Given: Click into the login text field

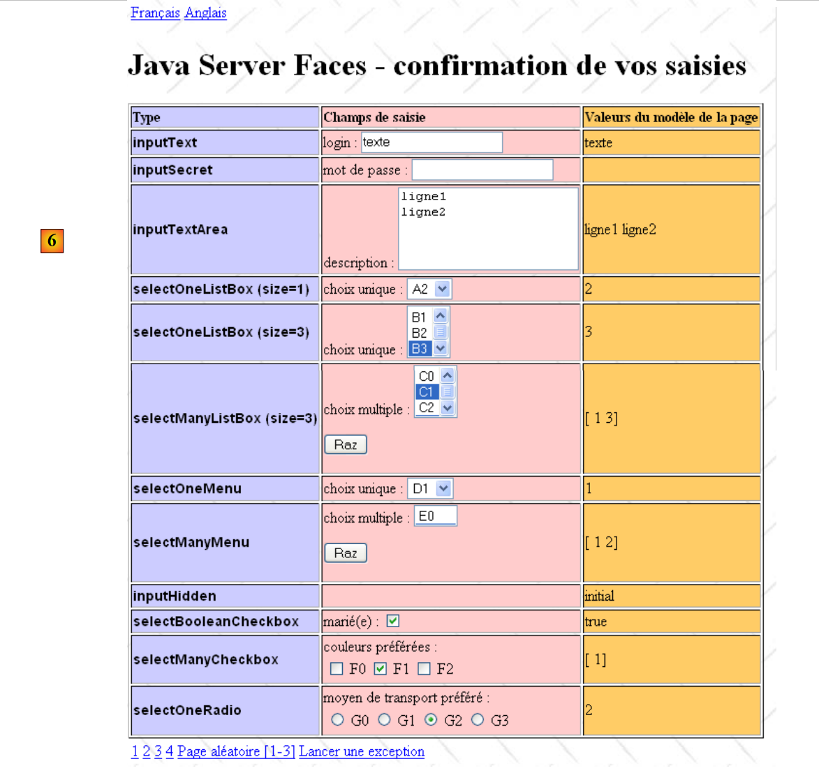Looking at the screenshot, I should coord(431,142).
